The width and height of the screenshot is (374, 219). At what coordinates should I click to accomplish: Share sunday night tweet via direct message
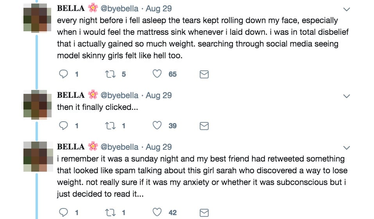pos(204,213)
